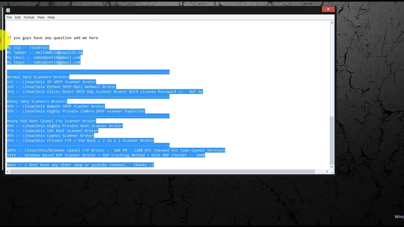Viewport: 404px width, 227px height.
Task: Click the vertical scrollbar up arrow
Action: pos(332,23)
